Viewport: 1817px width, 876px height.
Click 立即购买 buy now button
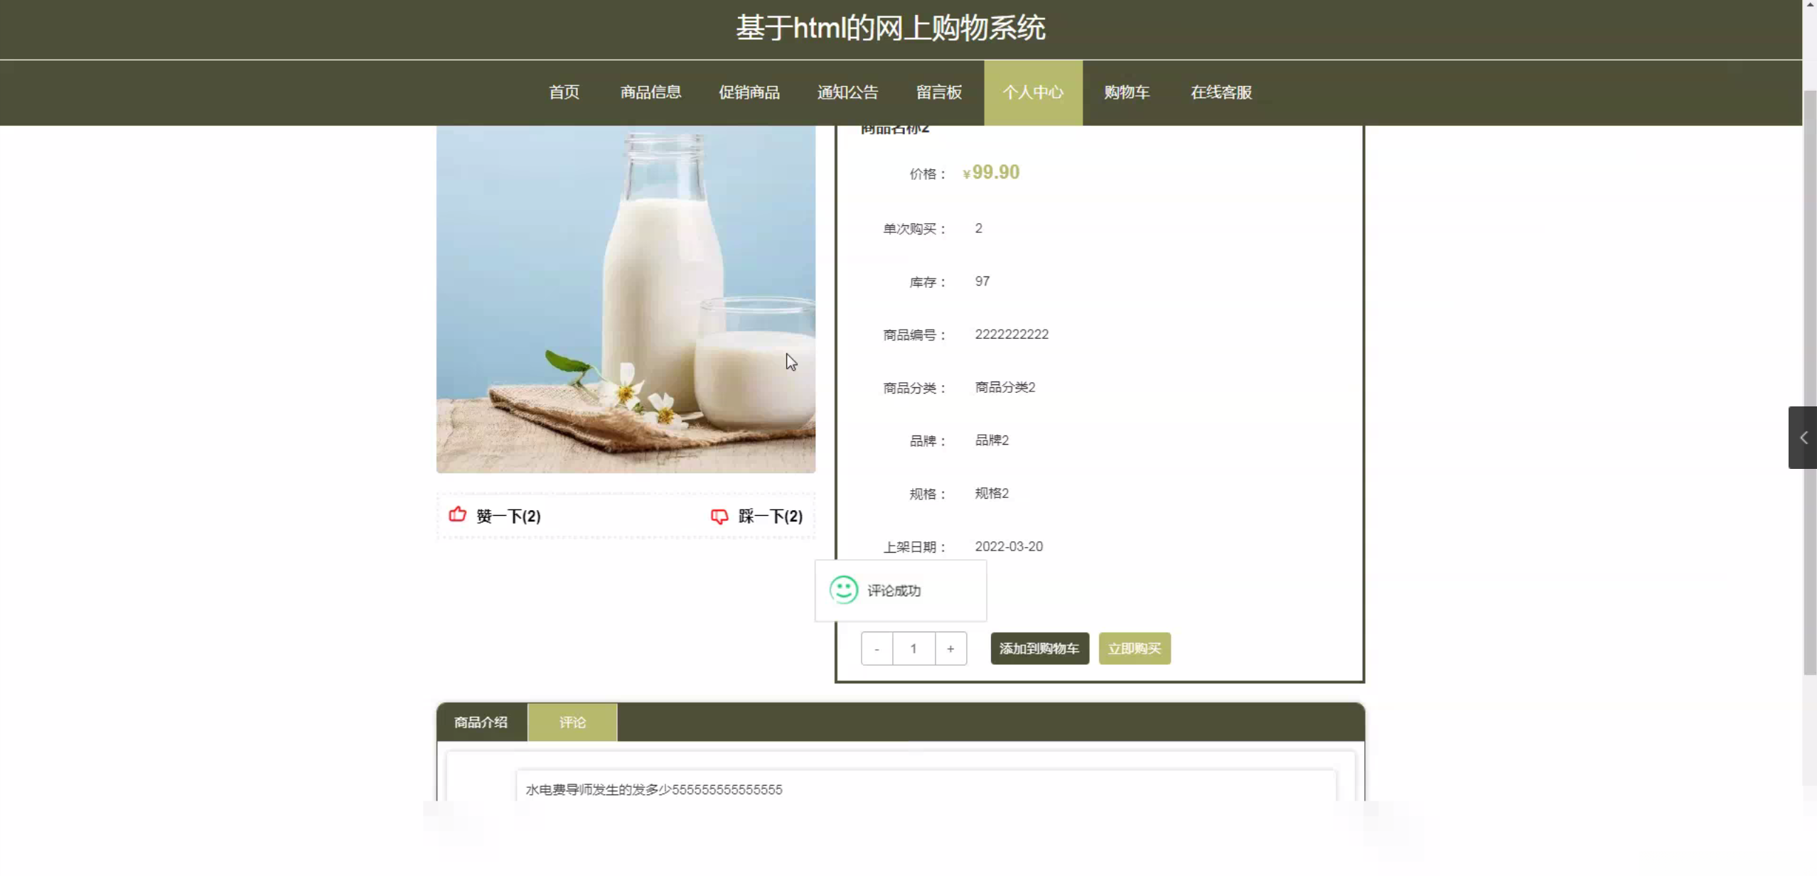[x=1134, y=649]
